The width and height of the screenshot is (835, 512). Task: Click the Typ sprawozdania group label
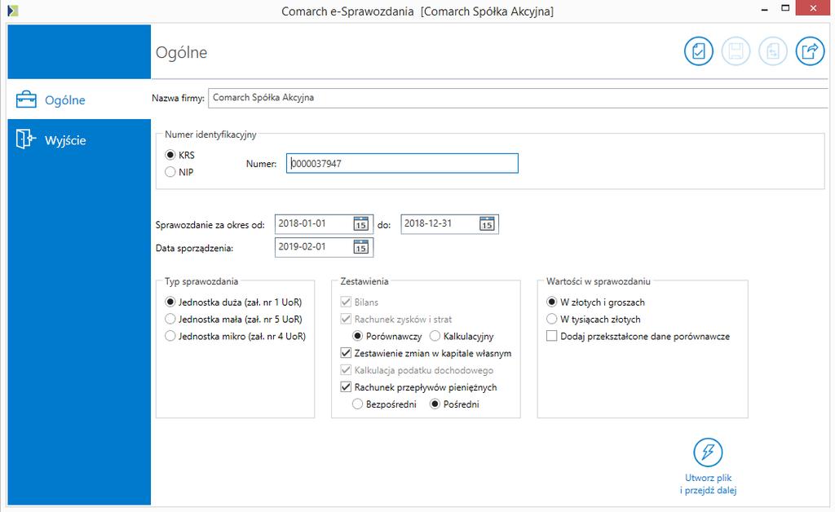[x=201, y=281]
